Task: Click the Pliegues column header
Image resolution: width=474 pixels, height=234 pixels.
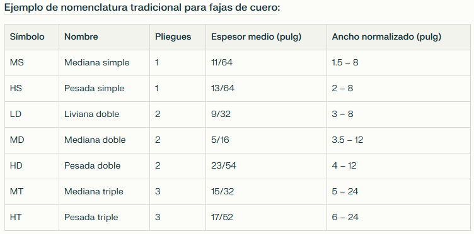Action: click(178, 37)
